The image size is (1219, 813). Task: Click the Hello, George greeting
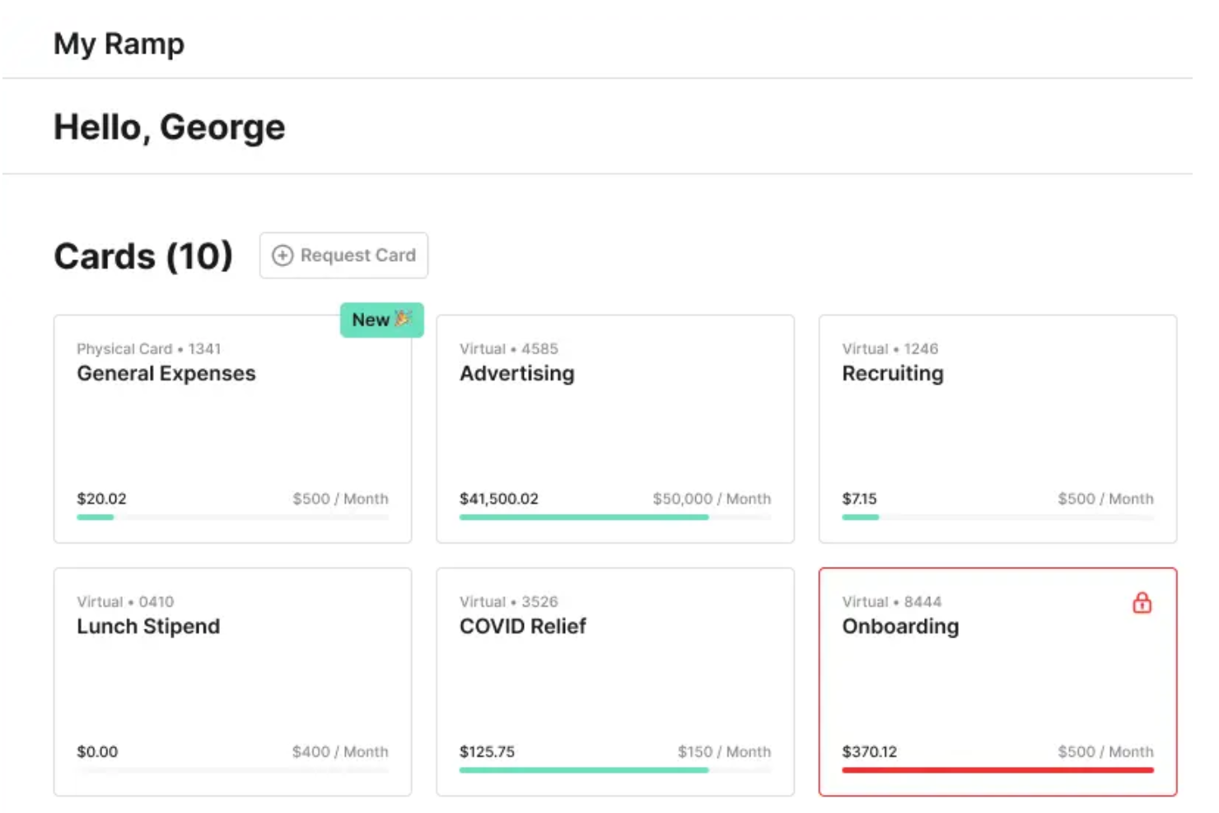[x=169, y=127]
